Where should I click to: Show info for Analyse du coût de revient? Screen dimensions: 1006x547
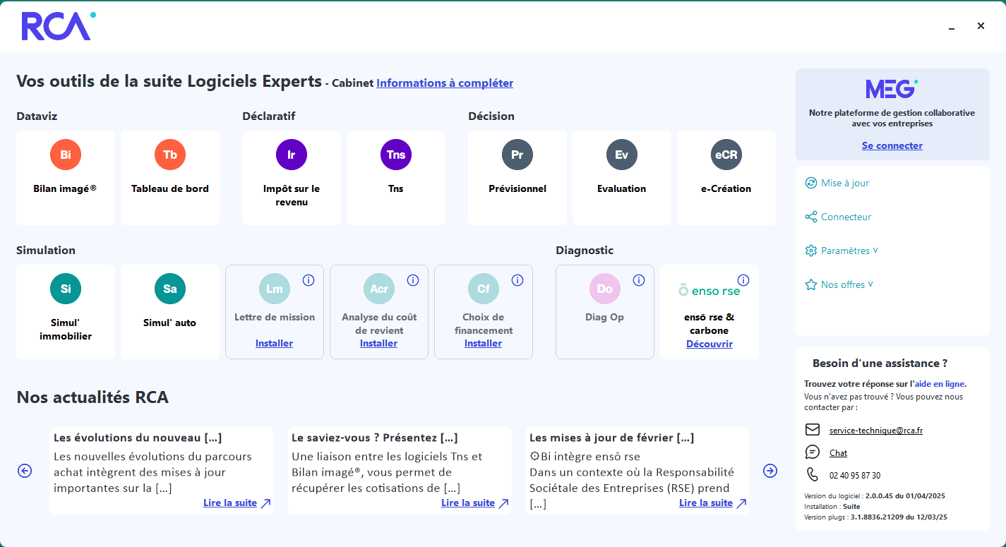(413, 280)
